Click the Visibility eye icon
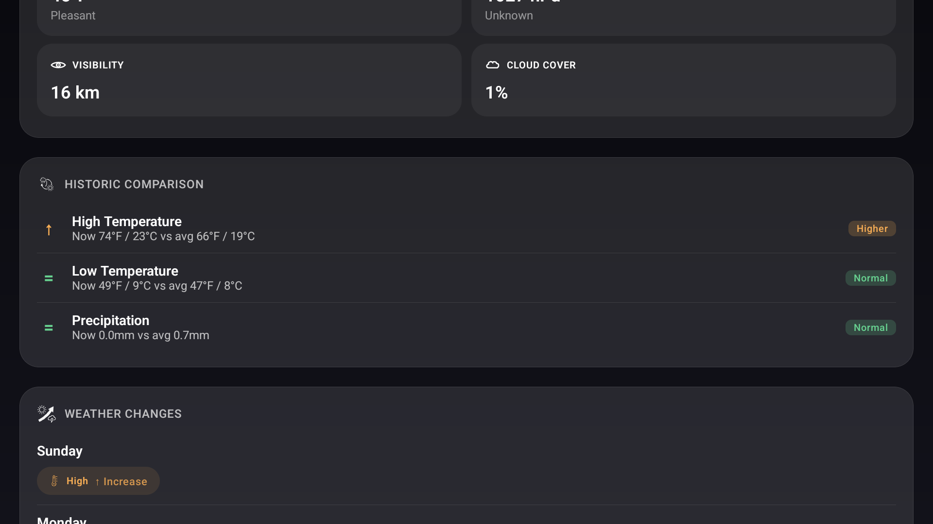The width and height of the screenshot is (933, 524). click(x=58, y=65)
